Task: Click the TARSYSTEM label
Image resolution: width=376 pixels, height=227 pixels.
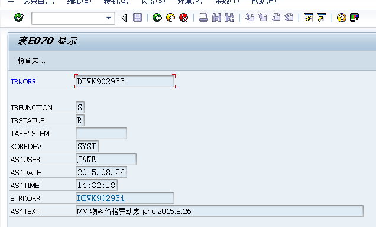Action: [30, 133]
